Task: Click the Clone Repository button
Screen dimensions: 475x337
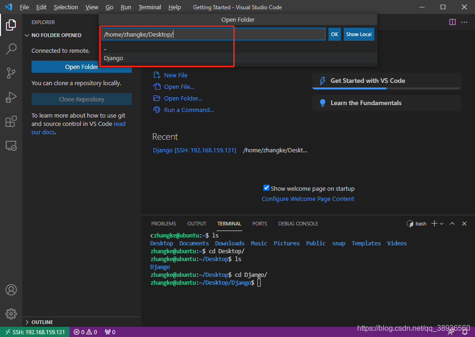Action: pyautogui.click(x=82, y=99)
